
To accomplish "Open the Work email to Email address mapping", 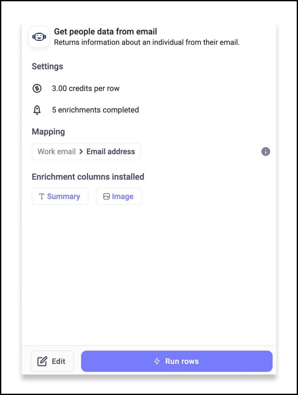I will [x=86, y=152].
